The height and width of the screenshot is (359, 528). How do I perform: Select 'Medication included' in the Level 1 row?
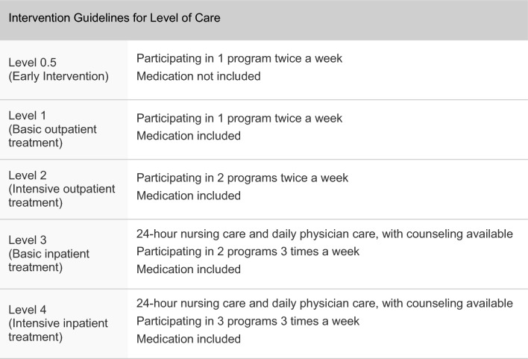(x=189, y=136)
